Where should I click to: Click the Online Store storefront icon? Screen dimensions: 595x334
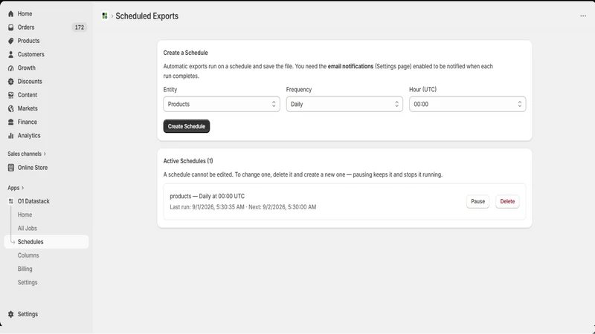pos(10,168)
